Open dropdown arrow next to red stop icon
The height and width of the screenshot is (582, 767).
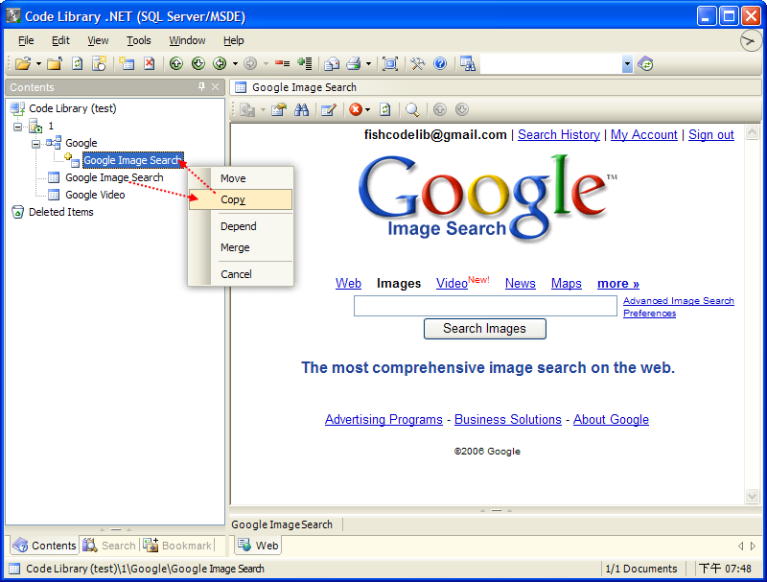368,110
